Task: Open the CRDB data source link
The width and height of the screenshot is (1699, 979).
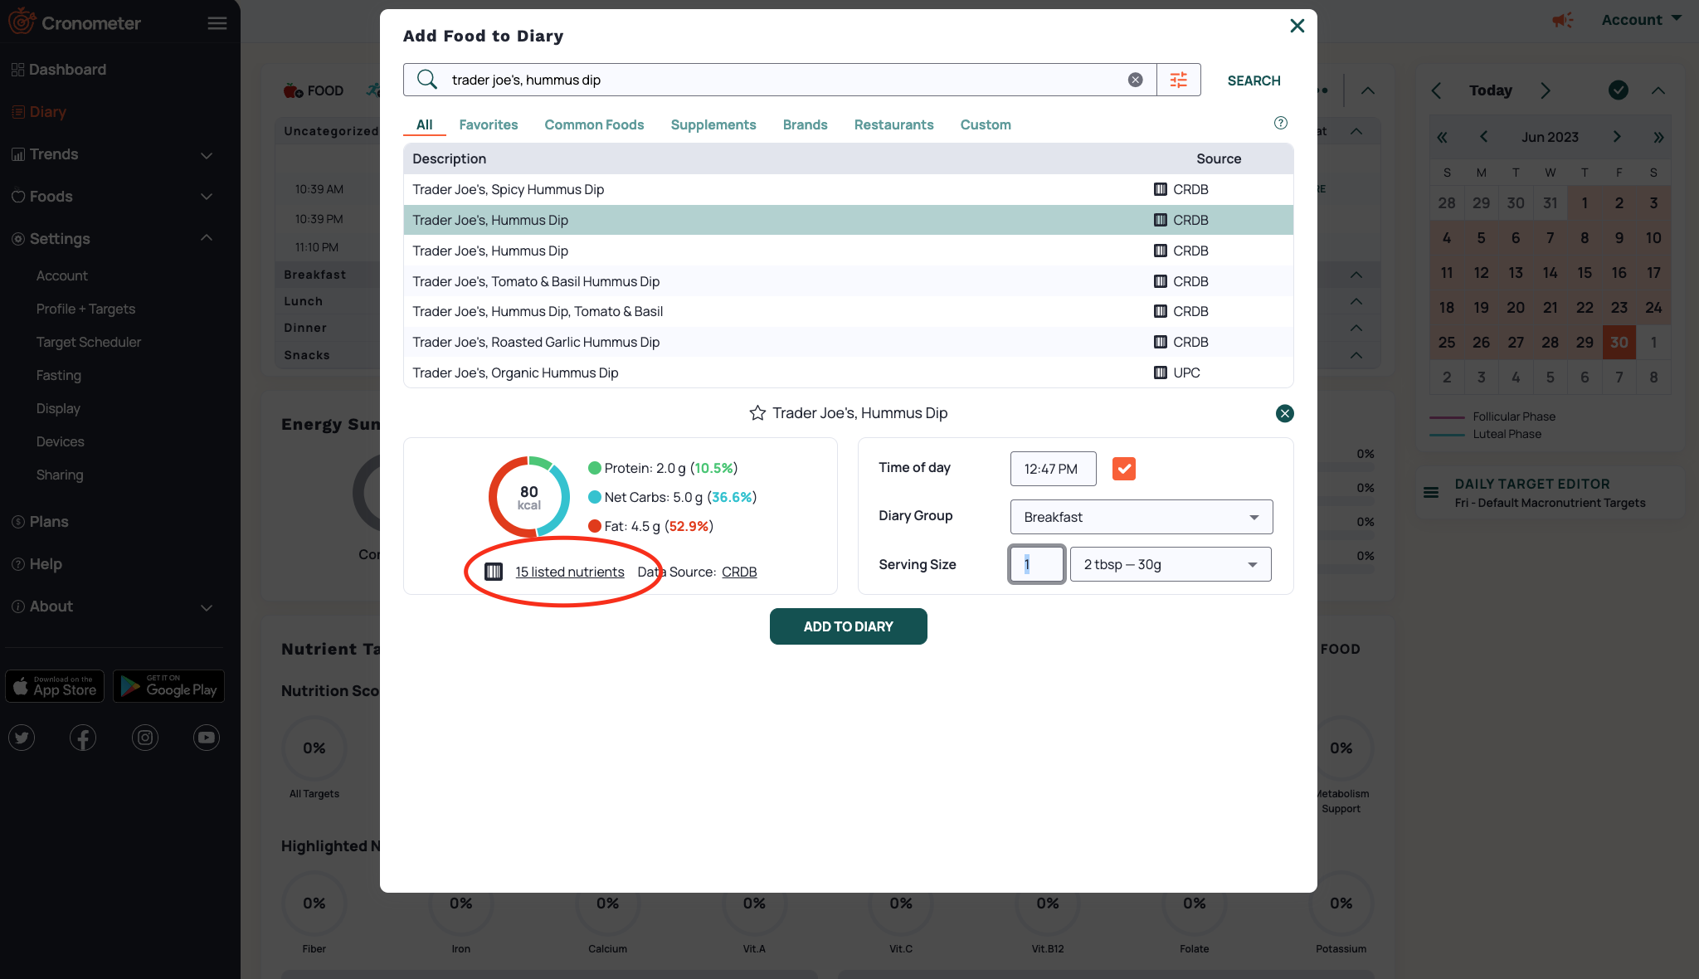Action: point(739,572)
